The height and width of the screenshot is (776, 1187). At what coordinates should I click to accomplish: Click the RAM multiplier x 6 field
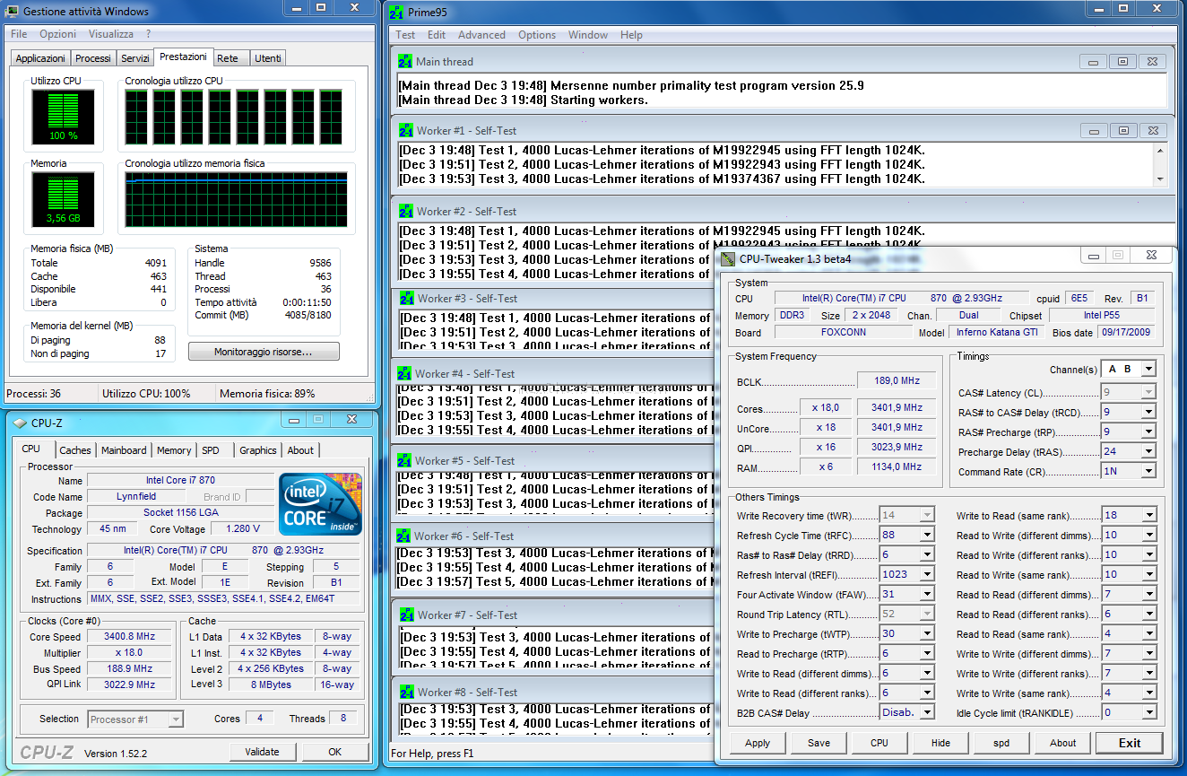tap(826, 466)
